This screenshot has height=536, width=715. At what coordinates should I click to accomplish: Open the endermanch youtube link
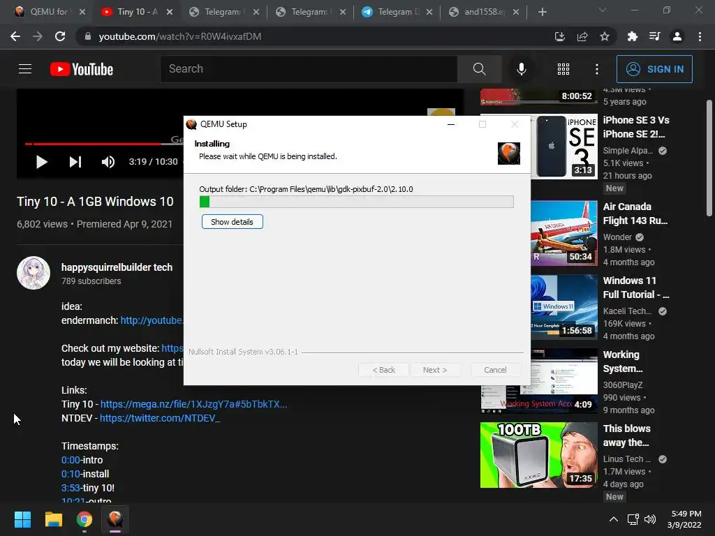pyautogui.click(x=152, y=320)
